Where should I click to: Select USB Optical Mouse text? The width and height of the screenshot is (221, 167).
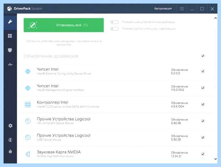point(49,140)
